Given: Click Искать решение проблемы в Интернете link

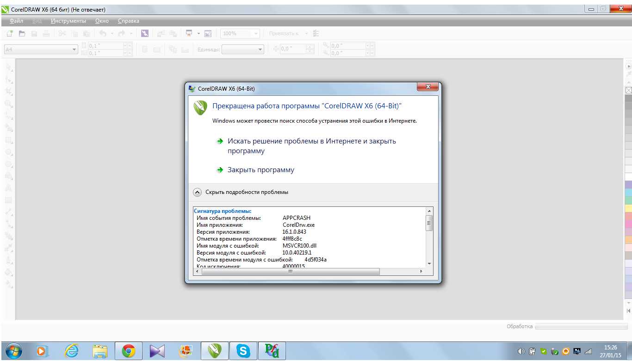Looking at the screenshot, I should pyautogui.click(x=311, y=146).
